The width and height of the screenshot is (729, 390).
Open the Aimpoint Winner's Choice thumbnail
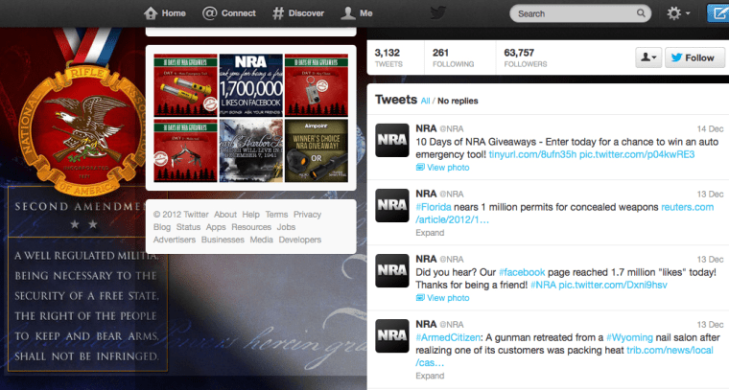317,150
